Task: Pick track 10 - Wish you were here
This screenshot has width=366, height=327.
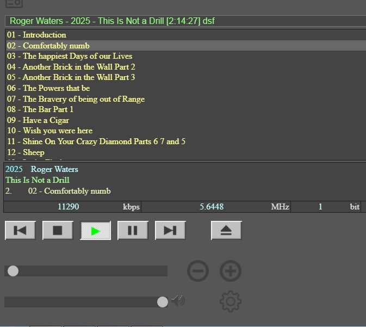Action: (x=49, y=131)
